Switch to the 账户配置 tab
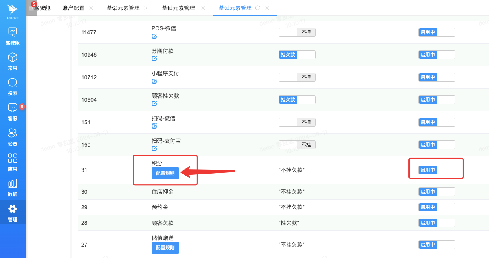Viewport: 489px width, 258px height. pyautogui.click(x=73, y=8)
